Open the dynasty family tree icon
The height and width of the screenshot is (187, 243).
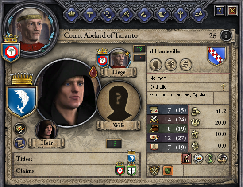(170, 64)
